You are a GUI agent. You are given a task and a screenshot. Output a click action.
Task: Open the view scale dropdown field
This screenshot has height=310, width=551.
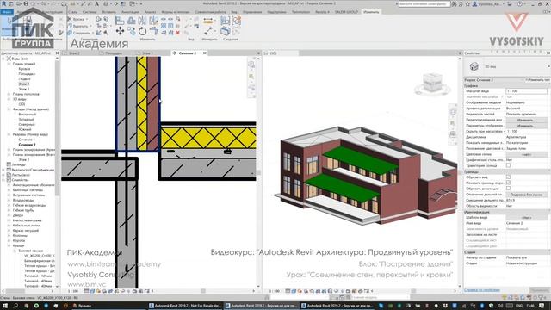[526, 91]
